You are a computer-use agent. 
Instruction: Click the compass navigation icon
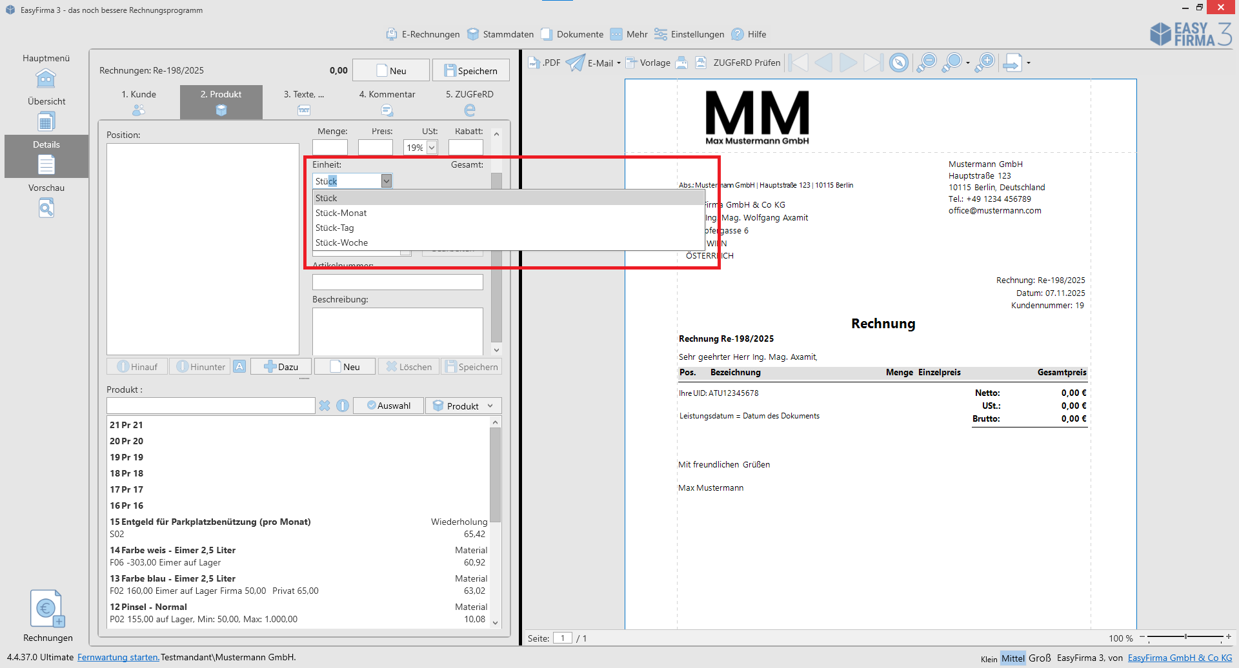pyautogui.click(x=898, y=63)
